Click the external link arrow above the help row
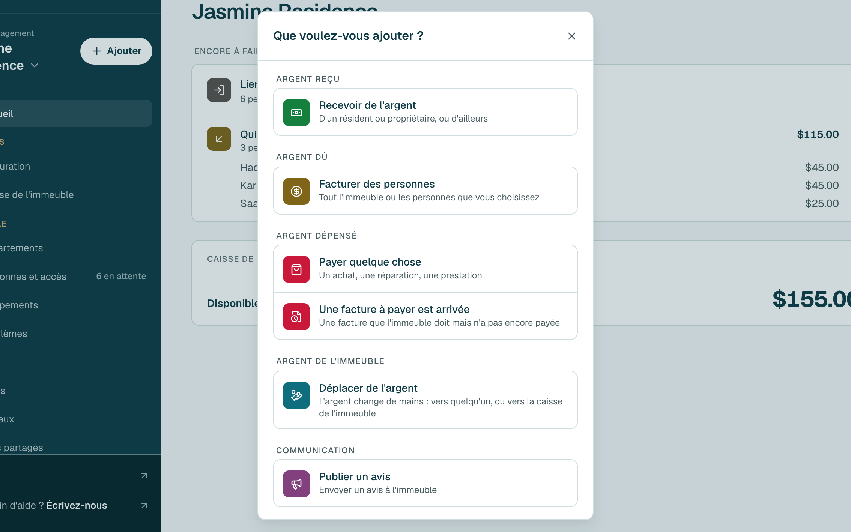The height and width of the screenshot is (532, 851). 144,476
